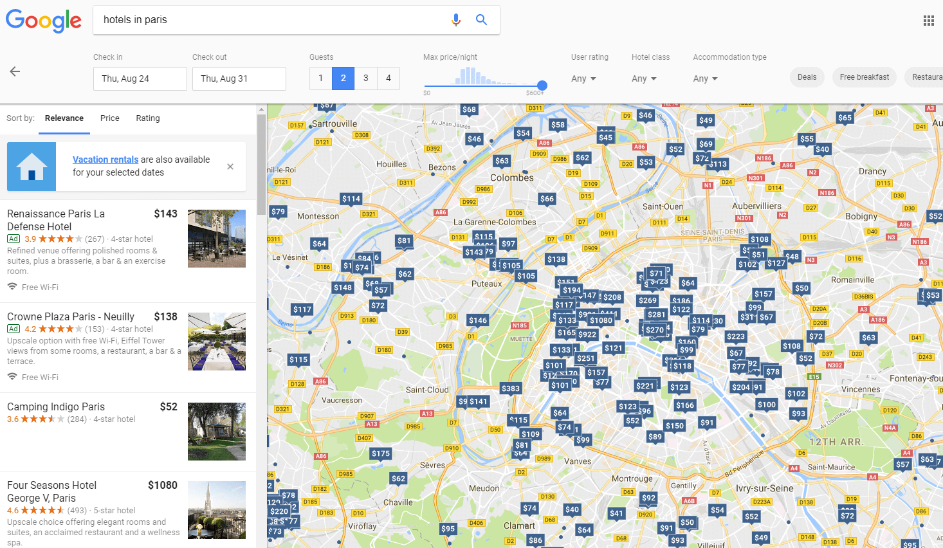Enable the Free breakfast filter
Screen dimensions: 943x548
point(864,77)
